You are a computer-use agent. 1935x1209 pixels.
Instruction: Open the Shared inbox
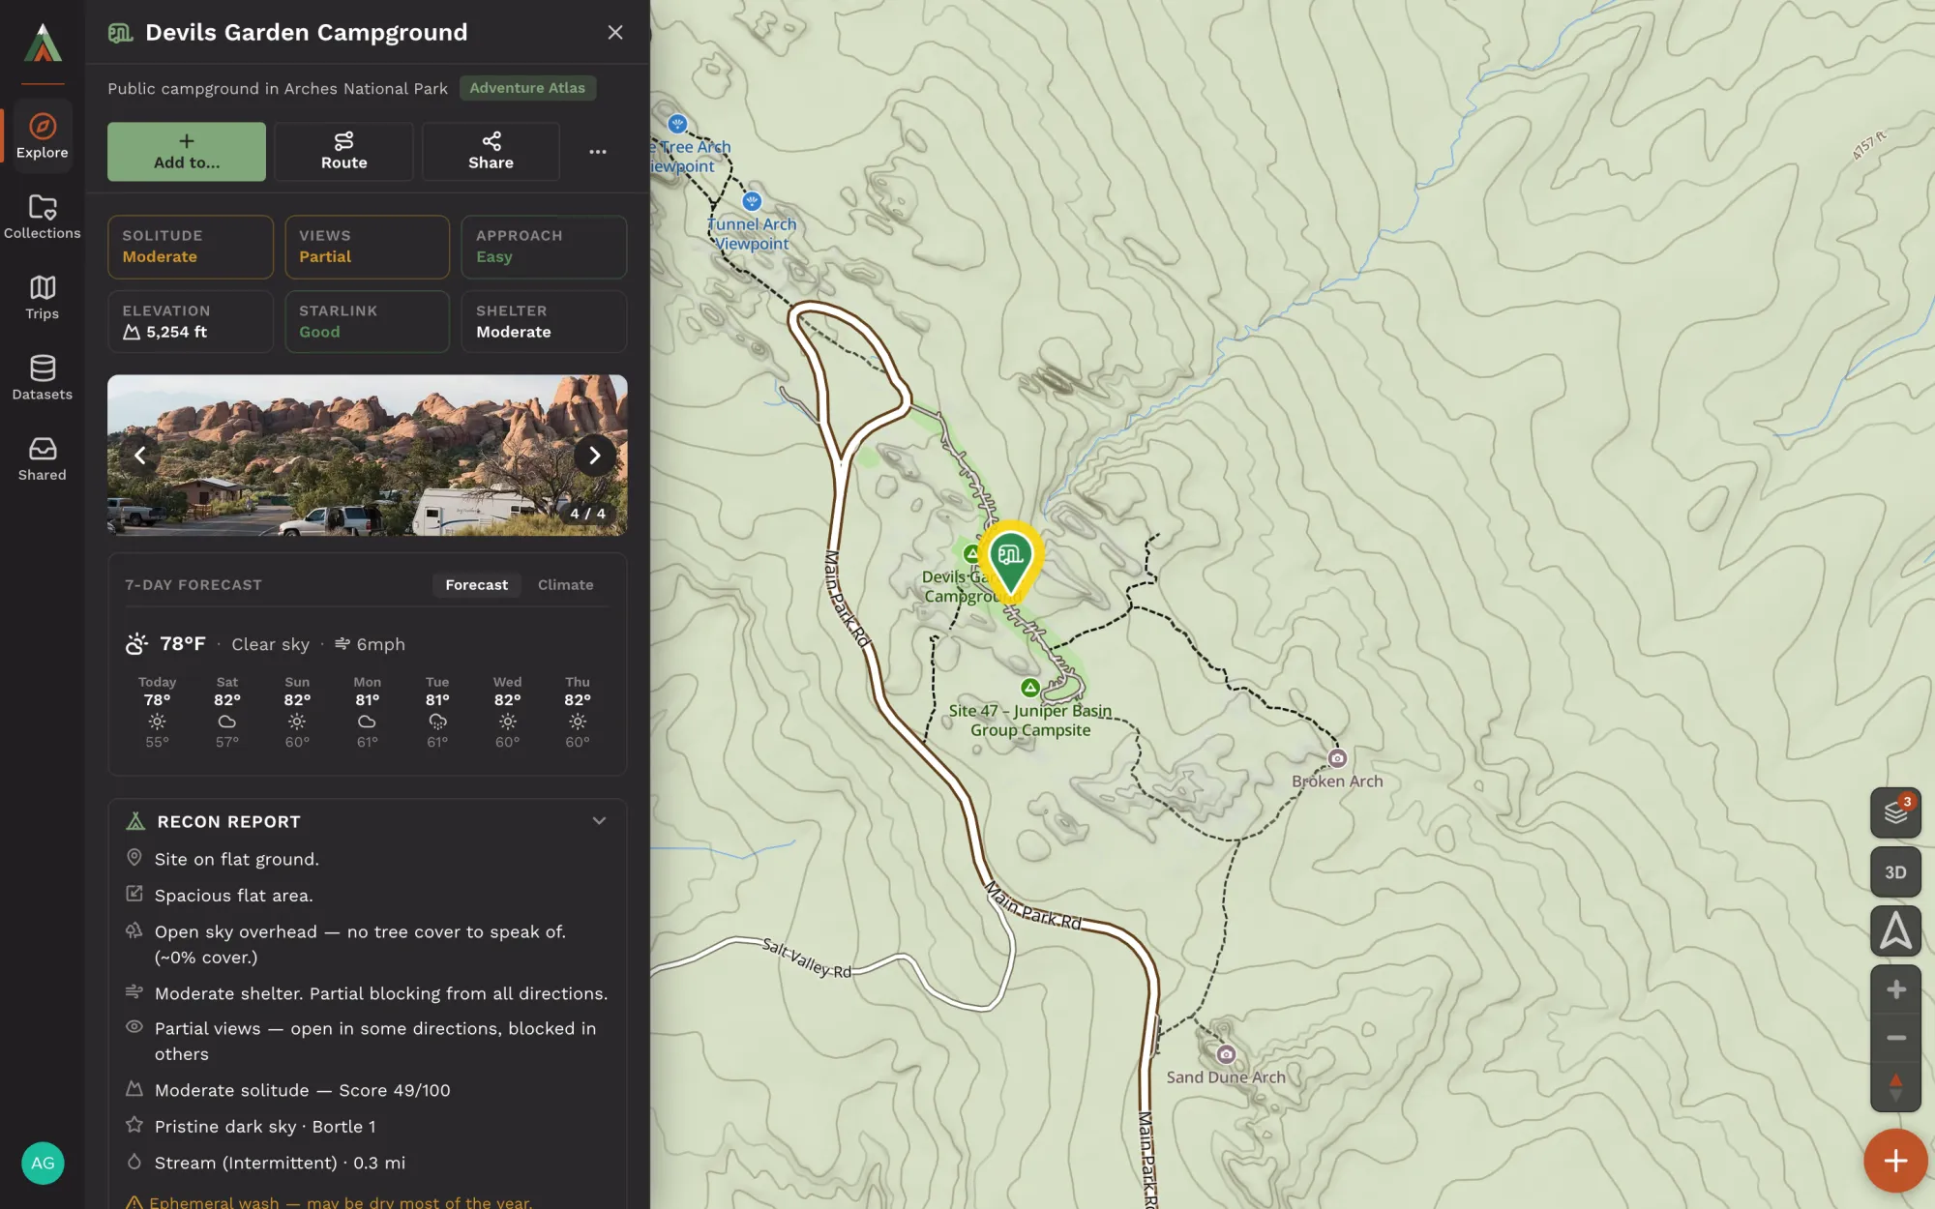[43, 458]
